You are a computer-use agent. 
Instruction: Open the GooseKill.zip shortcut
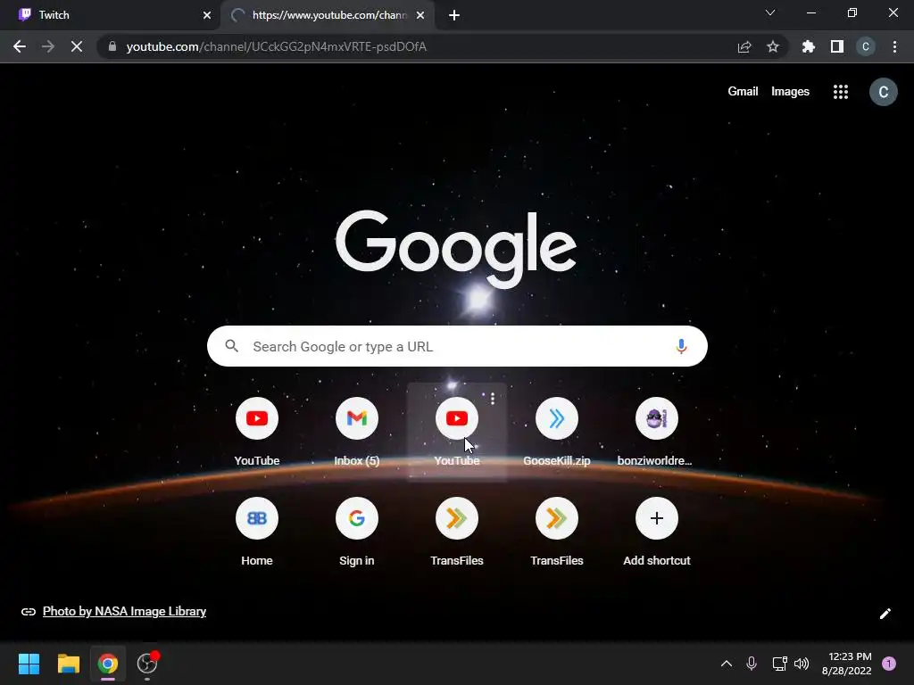coord(557,432)
